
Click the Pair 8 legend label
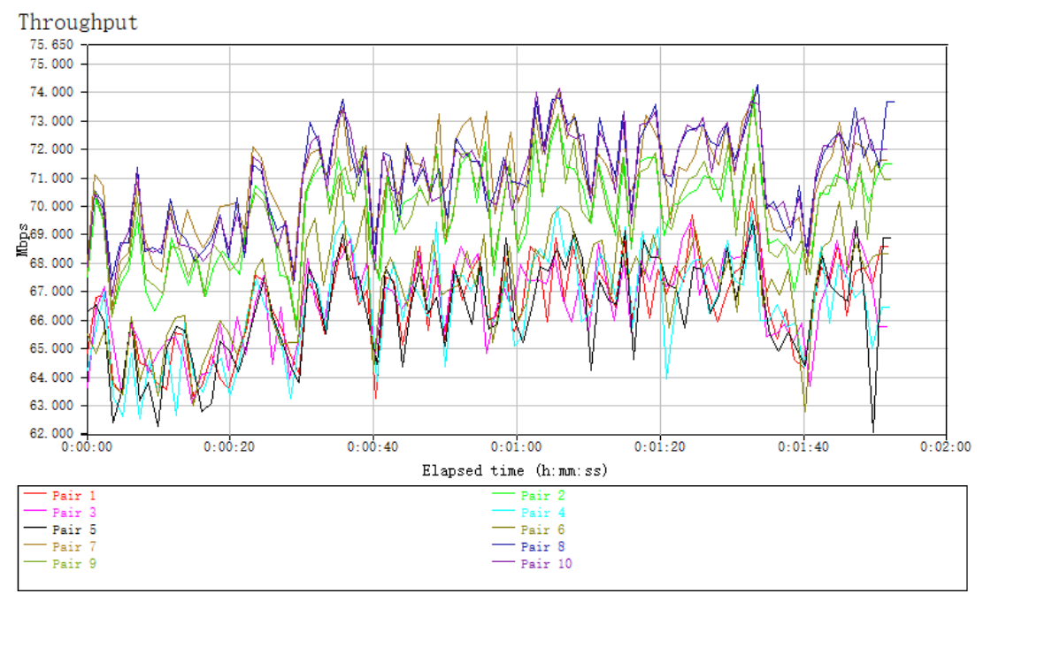click(x=542, y=547)
